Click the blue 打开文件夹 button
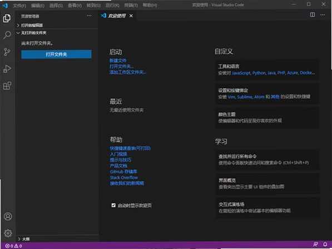The height and width of the screenshot is (249, 332). 56,54
